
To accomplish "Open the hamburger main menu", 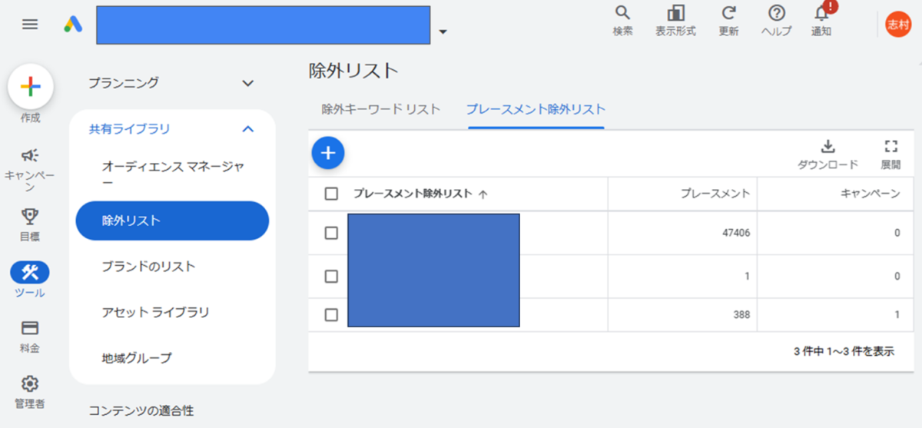I will (30, 25).
